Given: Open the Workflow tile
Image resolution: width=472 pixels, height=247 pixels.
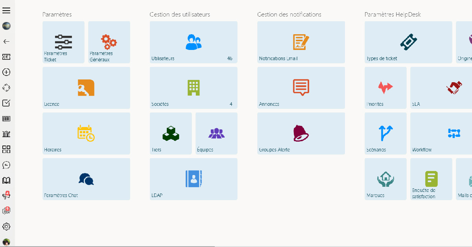Looking at the screenshot, I should point(441,133).
